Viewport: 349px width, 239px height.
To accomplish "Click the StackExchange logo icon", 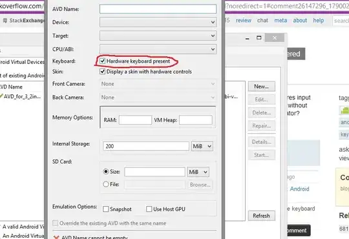I will pos(5,21).
